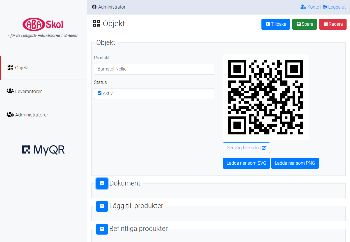
Task: Expand the Dokument section
Action: click(102, 183)
